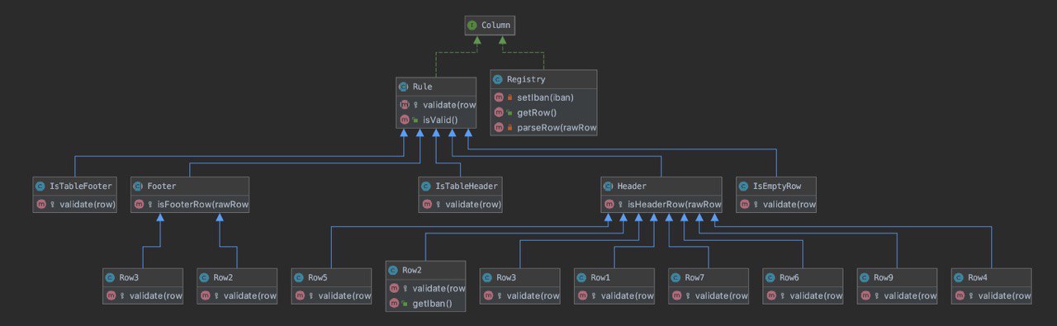Click the method icon before isHeaderRow(rawRow
Screen dimensions: 1057x326
[x=609, y=204]
